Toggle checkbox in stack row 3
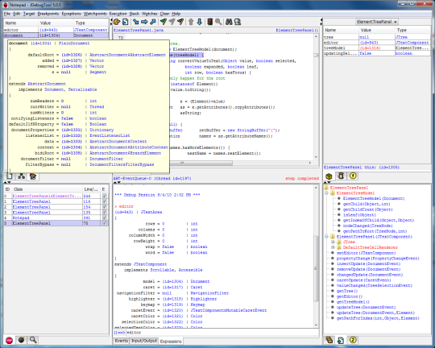The height and width of the screenshot is (348, 435). point(104,213)
